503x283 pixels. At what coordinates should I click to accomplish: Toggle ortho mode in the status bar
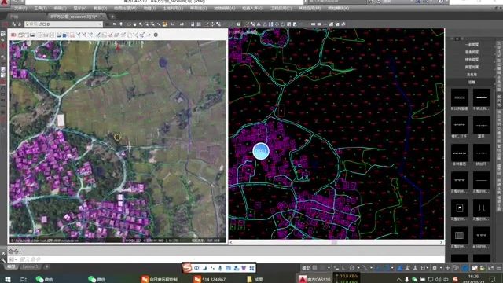pos(344,268)
